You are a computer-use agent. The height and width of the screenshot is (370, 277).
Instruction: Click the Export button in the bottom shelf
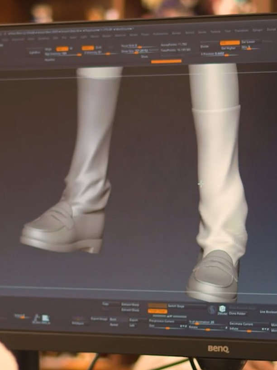pos(134,320)
